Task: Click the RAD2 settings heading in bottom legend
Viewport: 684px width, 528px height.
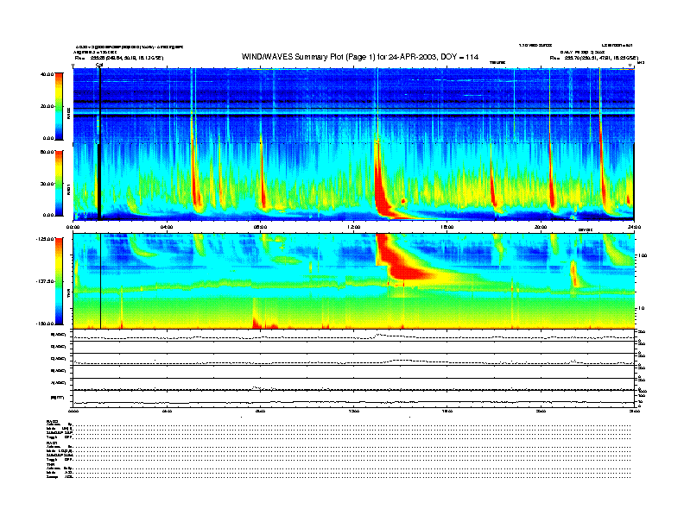Action: point(53,421)
